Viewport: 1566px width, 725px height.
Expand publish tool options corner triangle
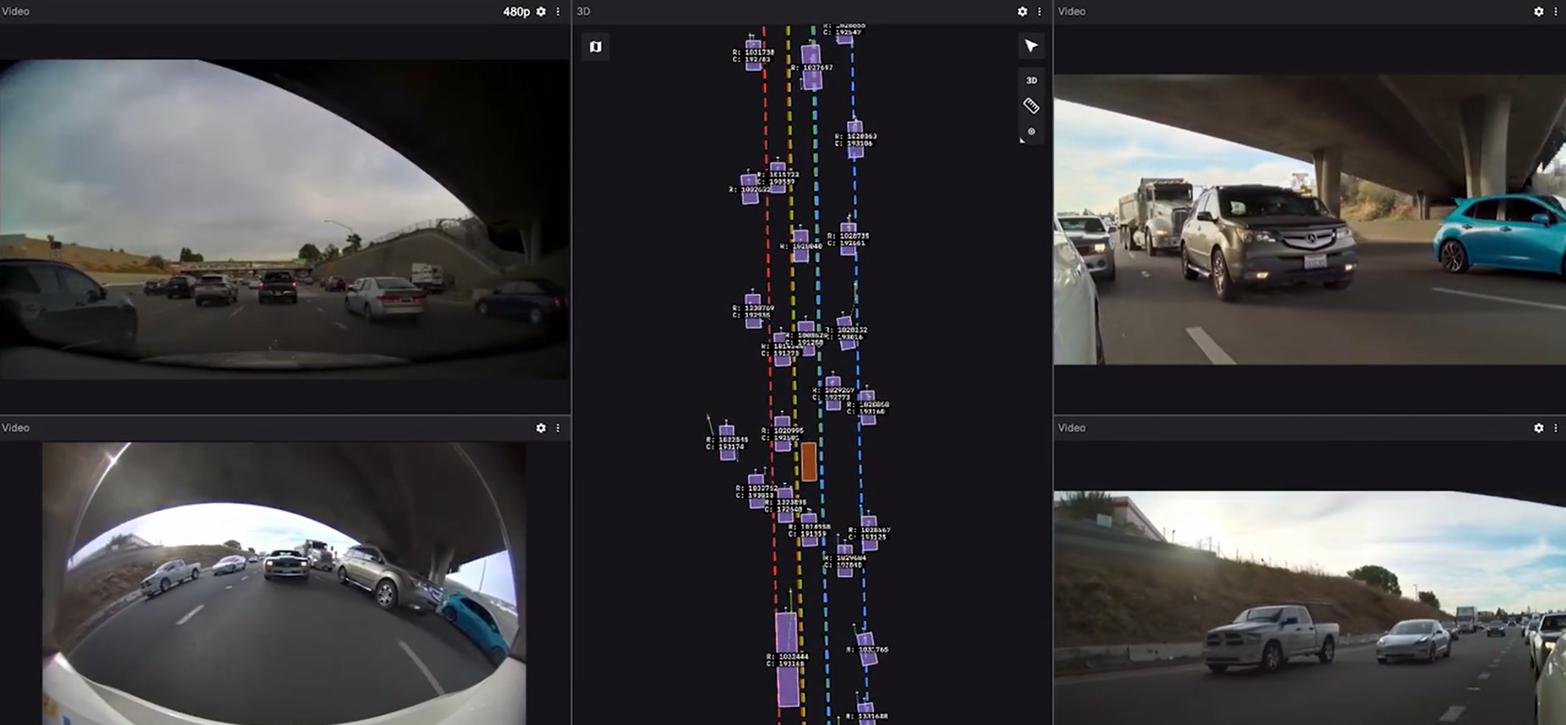pos(1022,141)
